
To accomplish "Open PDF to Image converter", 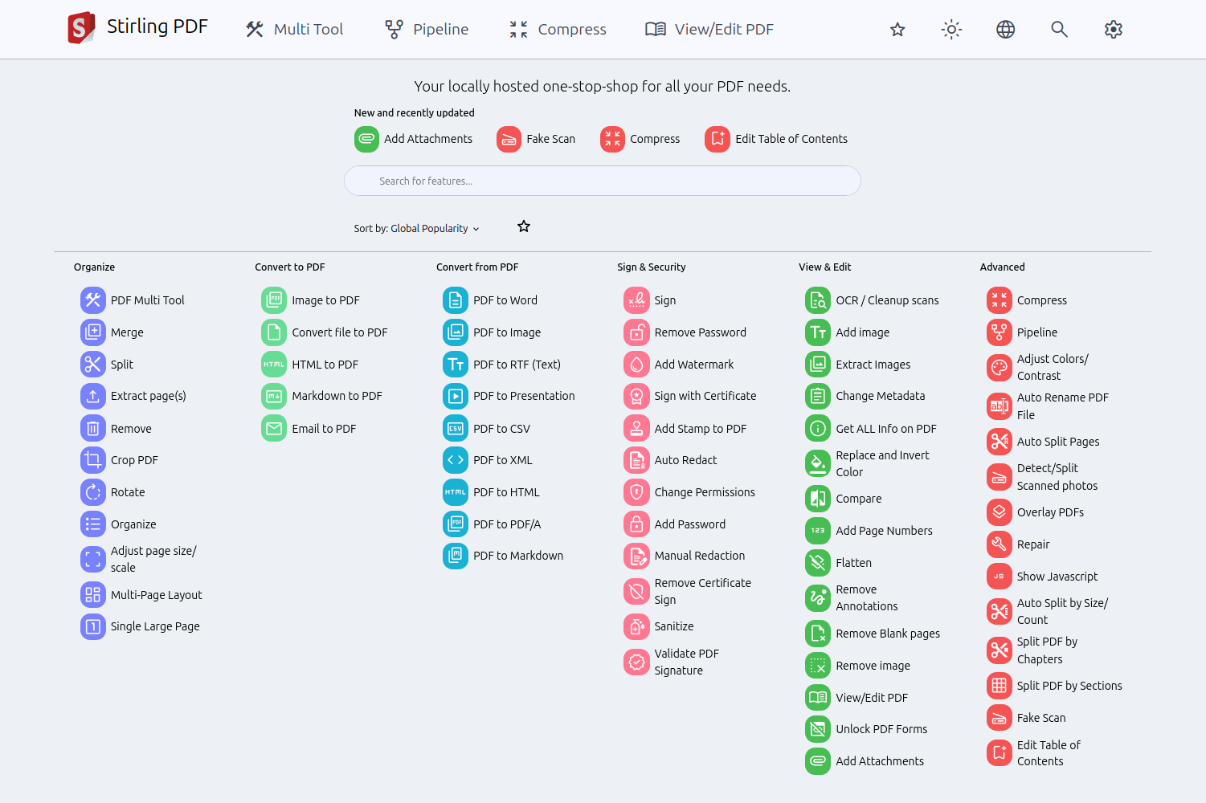I will pyautogui.click(x=492, y=332).
